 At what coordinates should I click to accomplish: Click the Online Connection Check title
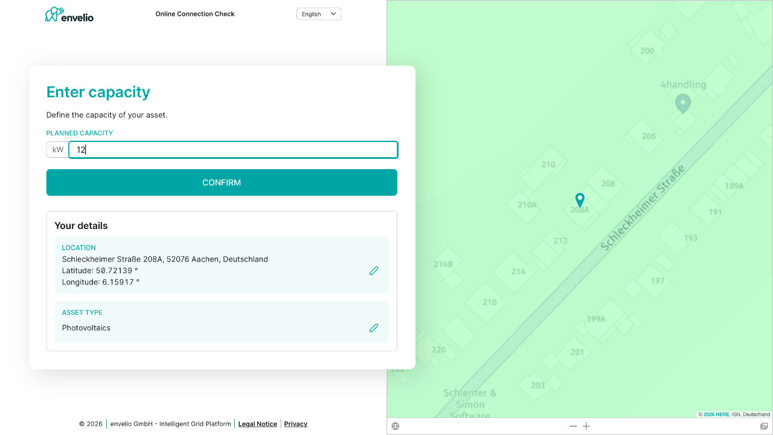[195, 14]
